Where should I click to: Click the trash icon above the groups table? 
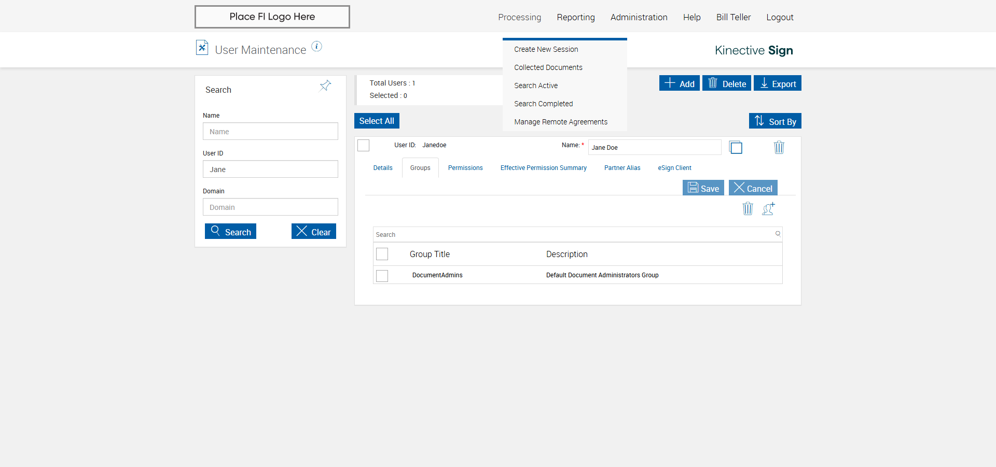coord(748,209)
